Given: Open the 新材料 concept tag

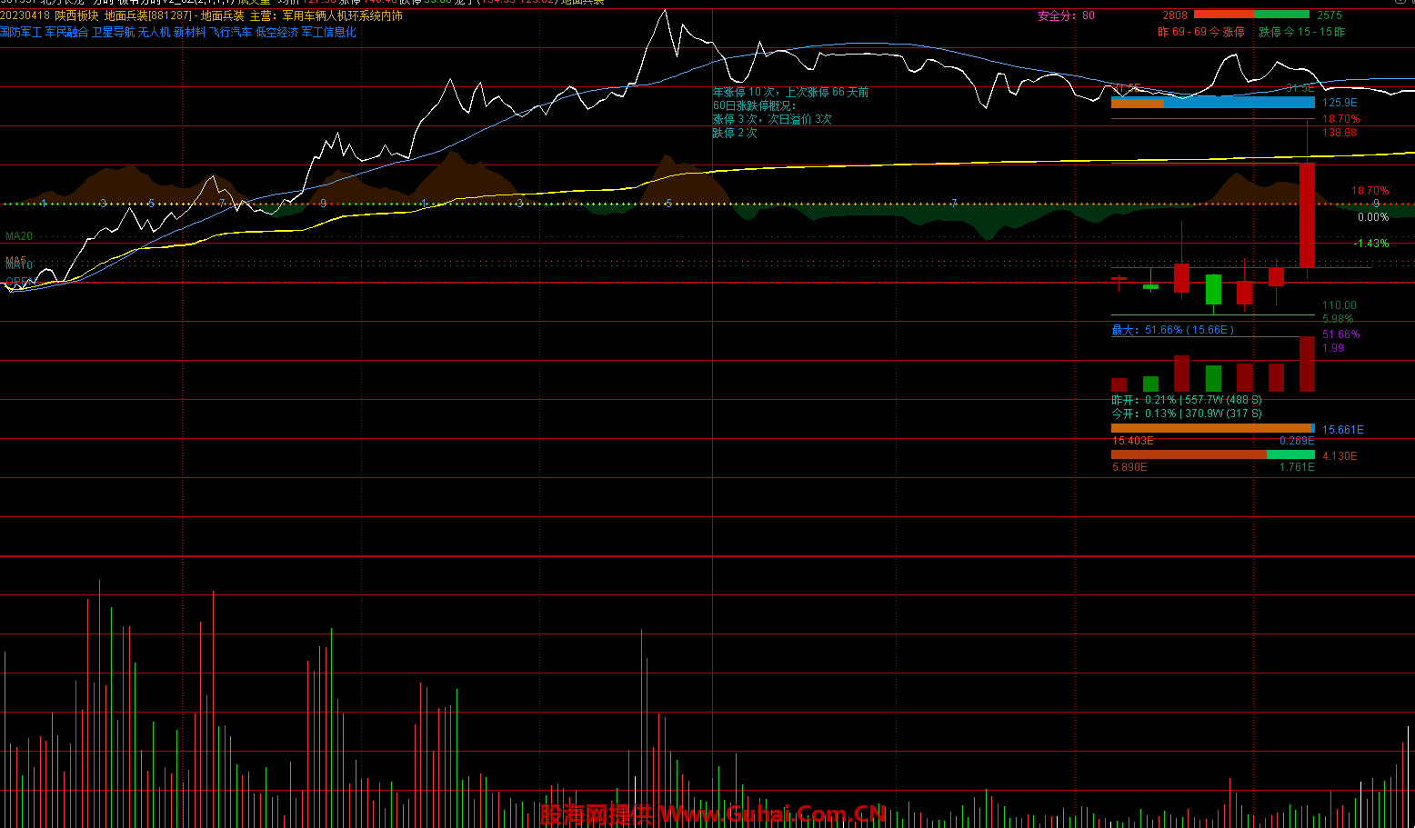Looking at the screenshot, I should pos(190,33).
